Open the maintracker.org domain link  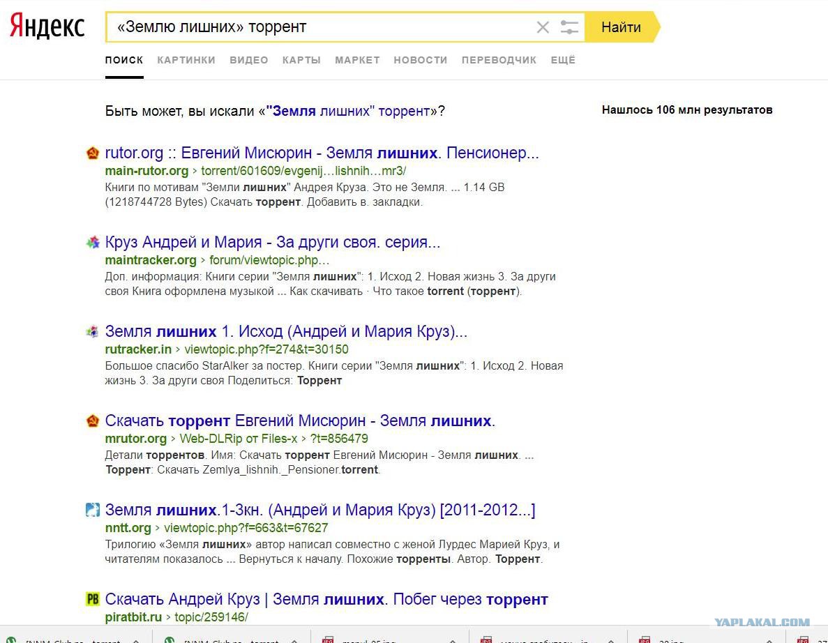point(151,260)
